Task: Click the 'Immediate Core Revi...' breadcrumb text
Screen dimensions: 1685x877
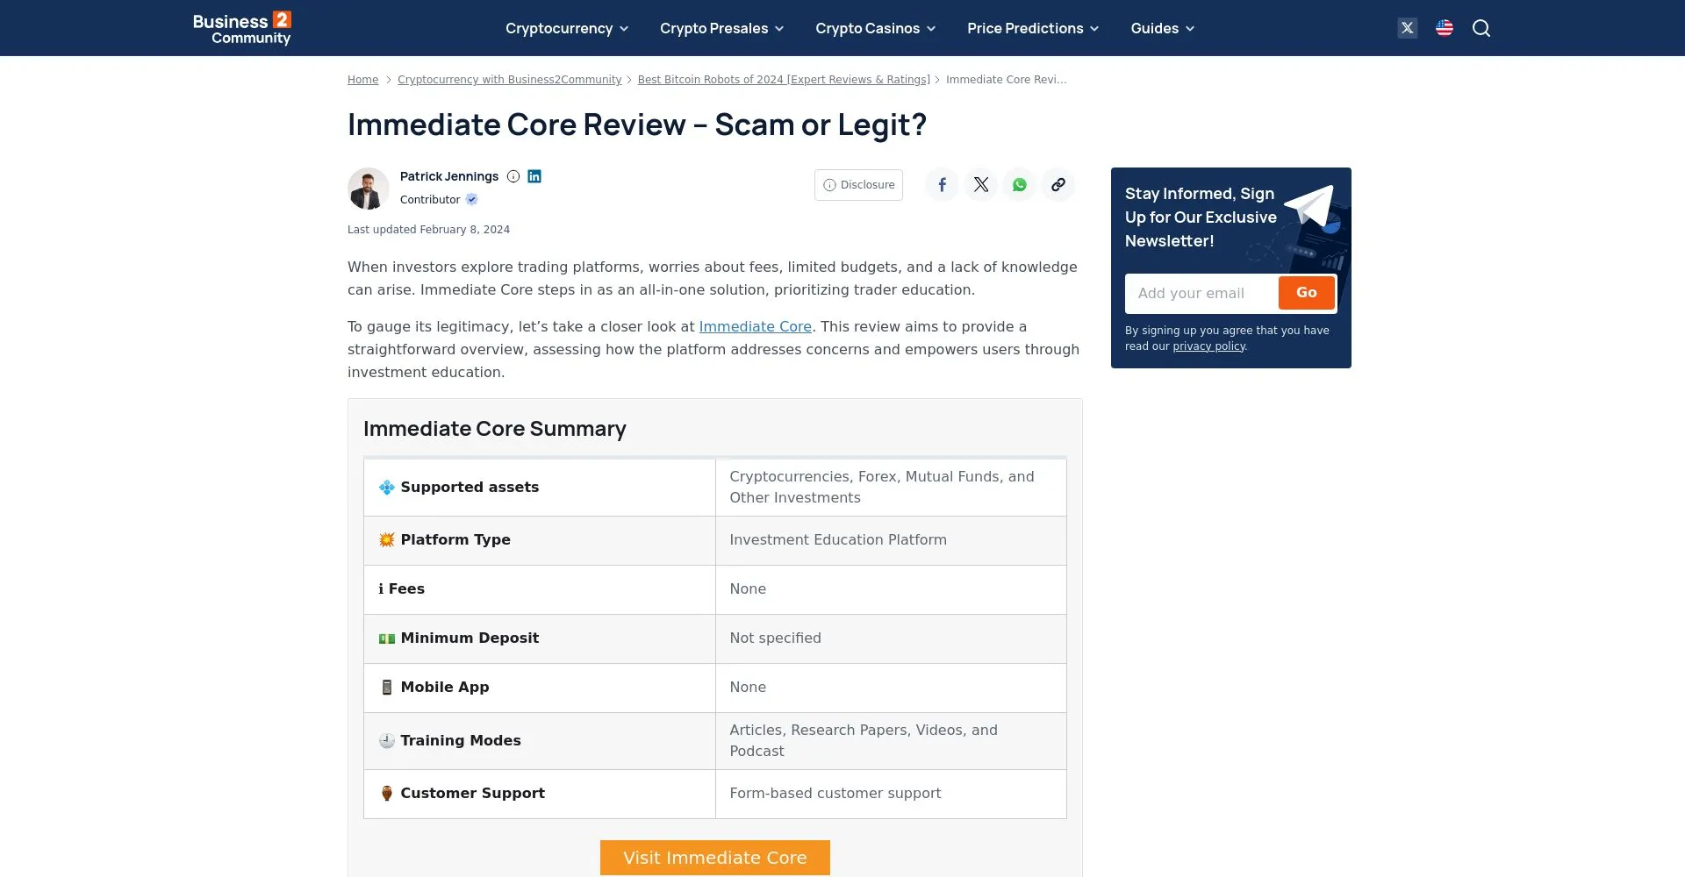Action: [1007, 80]
